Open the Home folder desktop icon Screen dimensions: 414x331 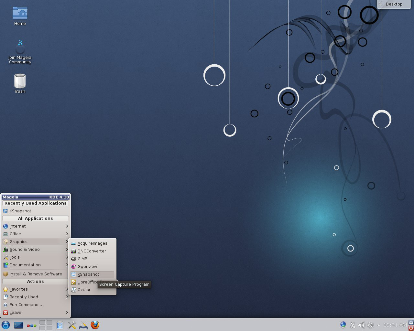point(20,16)
